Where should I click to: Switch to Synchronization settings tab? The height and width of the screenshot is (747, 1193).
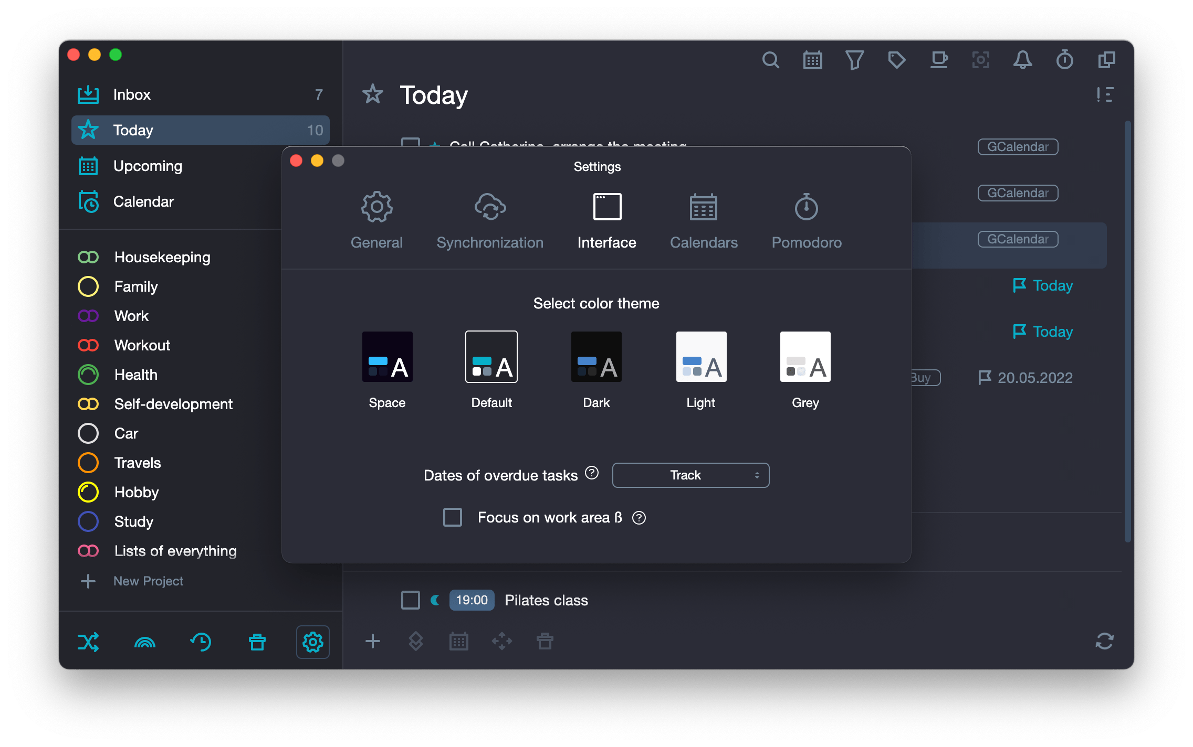(x=490, y=221)
